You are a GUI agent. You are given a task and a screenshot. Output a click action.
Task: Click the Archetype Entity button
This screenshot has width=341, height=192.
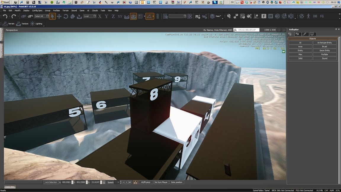pos(324,43)
